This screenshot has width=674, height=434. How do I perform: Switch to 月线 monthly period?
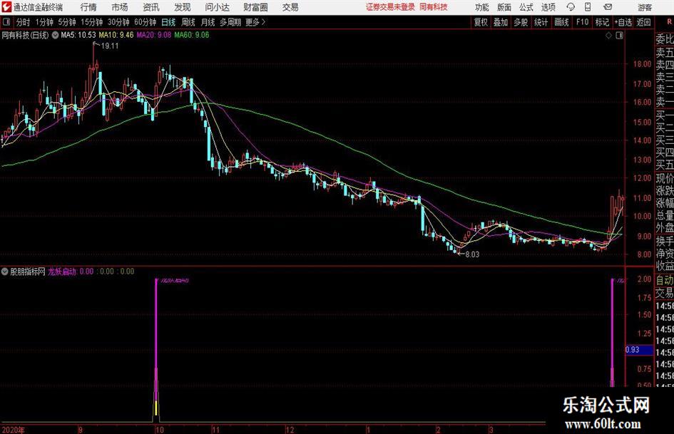point(208,22)
